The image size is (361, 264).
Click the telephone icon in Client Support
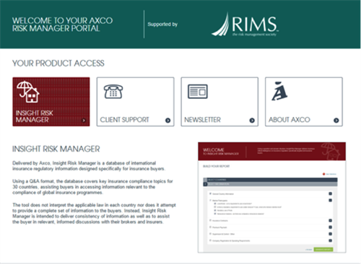coord(113,92)
